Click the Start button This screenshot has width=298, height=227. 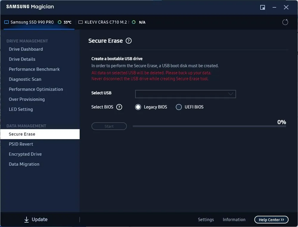[109, 126]
